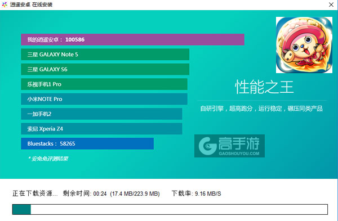Click the 自研引擎 slogan text
This screenshot has height=221, width=338.
pos(261,109)
